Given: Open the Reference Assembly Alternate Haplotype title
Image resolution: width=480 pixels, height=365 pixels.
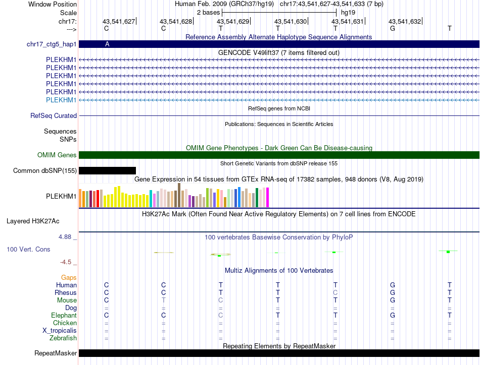Looking at the screenshot, I should tap(279, 37).
